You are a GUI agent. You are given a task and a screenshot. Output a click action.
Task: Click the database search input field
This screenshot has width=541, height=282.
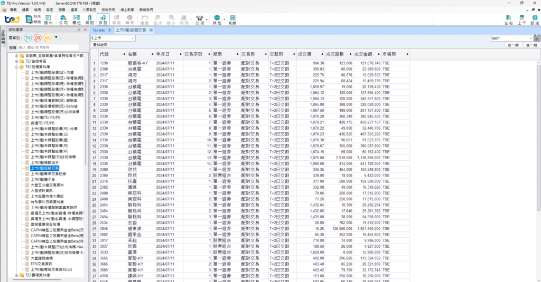(x=50, y=47)
